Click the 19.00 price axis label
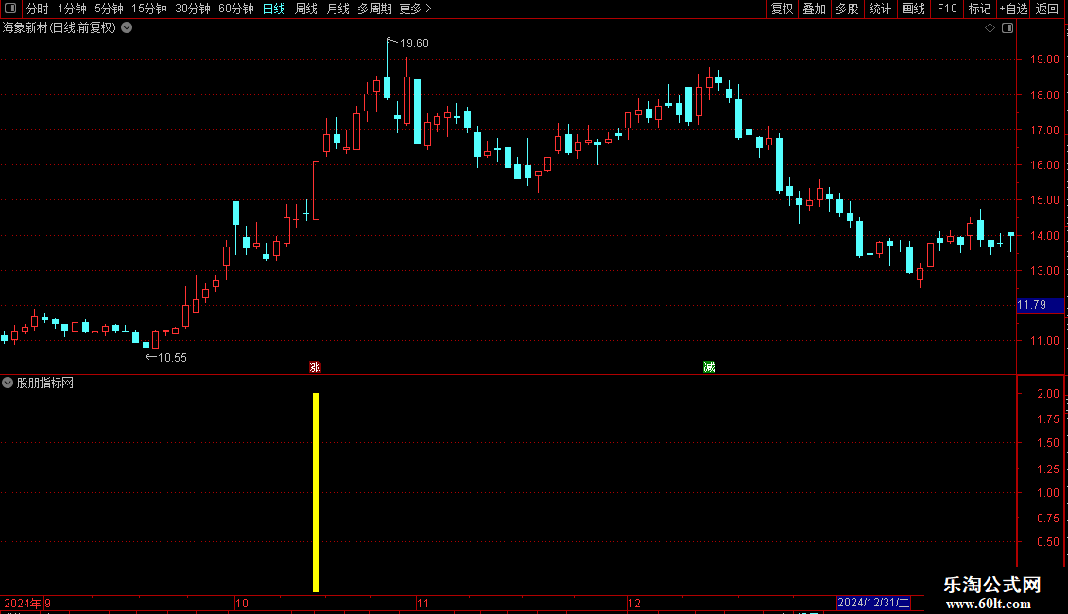The width and height of the screenshot is (1068, 614). click(x=1044, y=60)
